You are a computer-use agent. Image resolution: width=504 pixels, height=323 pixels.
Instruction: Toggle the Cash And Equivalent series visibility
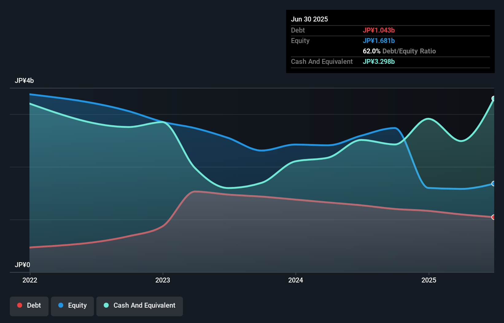(140, 305)
